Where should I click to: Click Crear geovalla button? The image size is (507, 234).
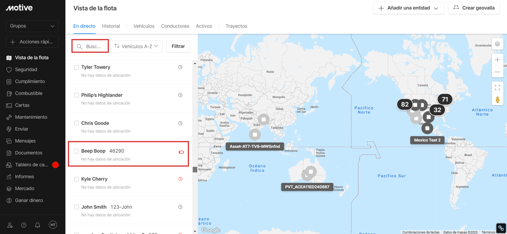[x=474, y=8]
